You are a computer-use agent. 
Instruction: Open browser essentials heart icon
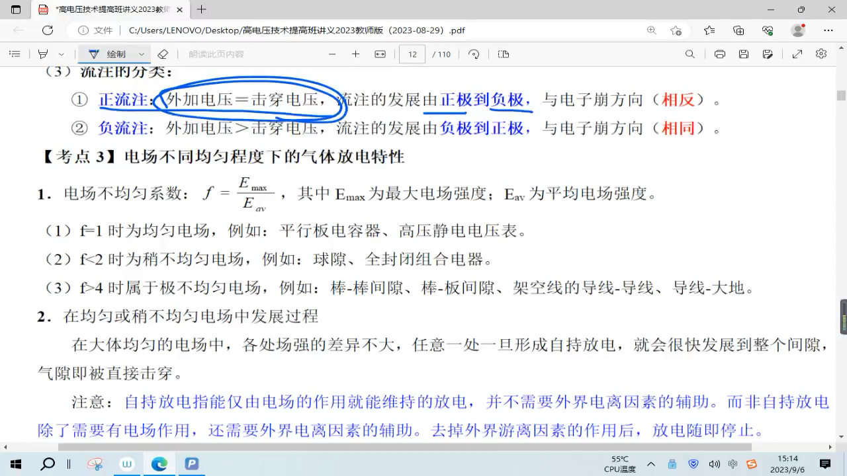tap(768, 30)
